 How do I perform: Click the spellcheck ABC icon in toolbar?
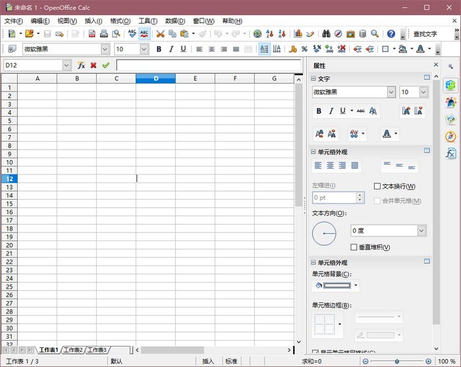tap(132, 34)
